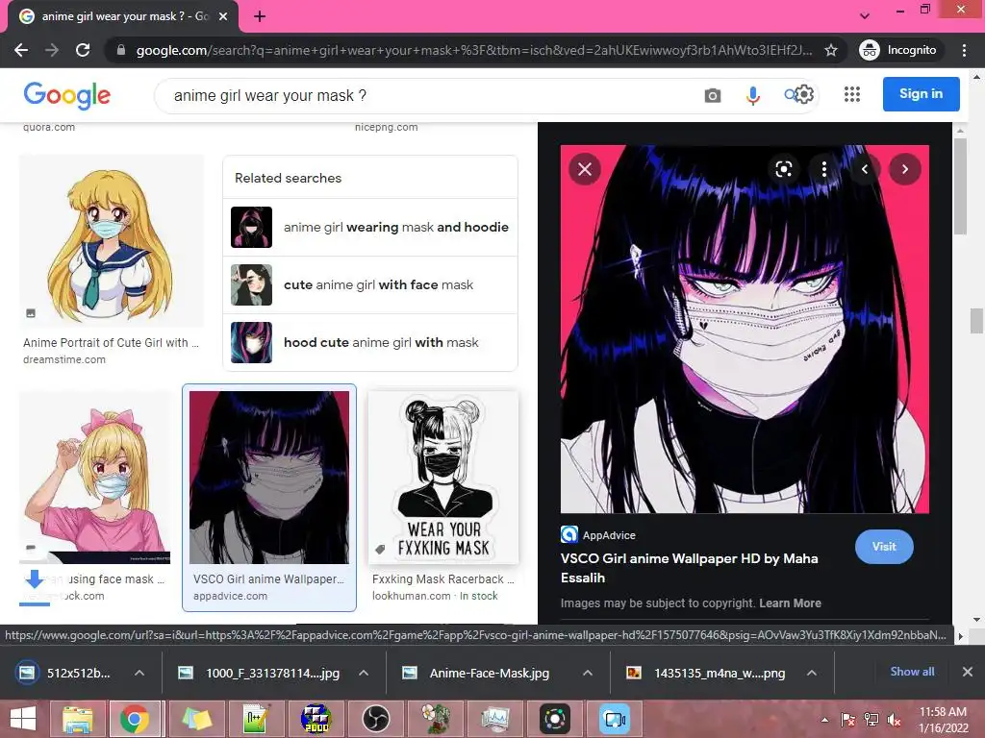Click the right arrow of status bar URL scroller
The width and height of the screenshot is (985, 738).
(960, 636)
